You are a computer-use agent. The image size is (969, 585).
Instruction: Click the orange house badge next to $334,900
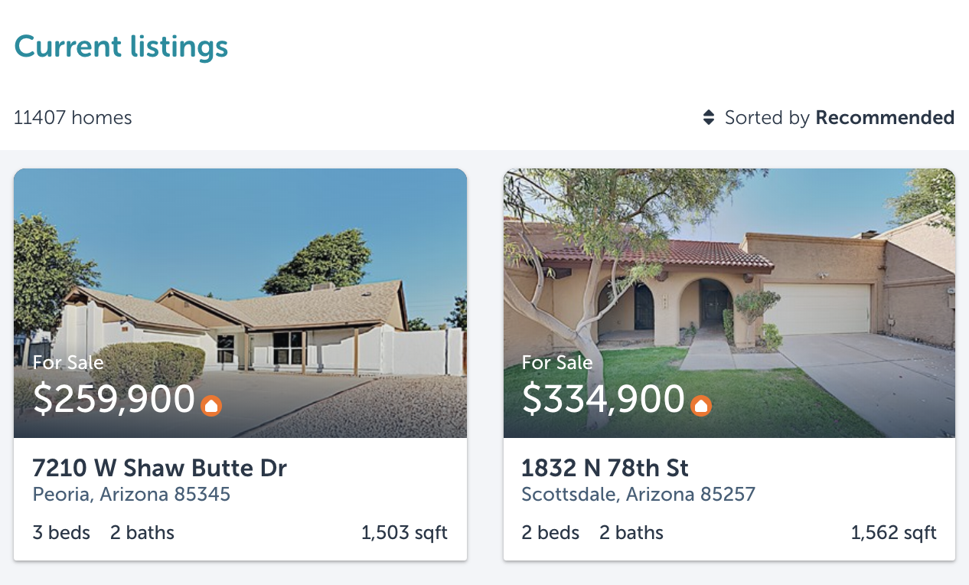[x=700, y=406]
